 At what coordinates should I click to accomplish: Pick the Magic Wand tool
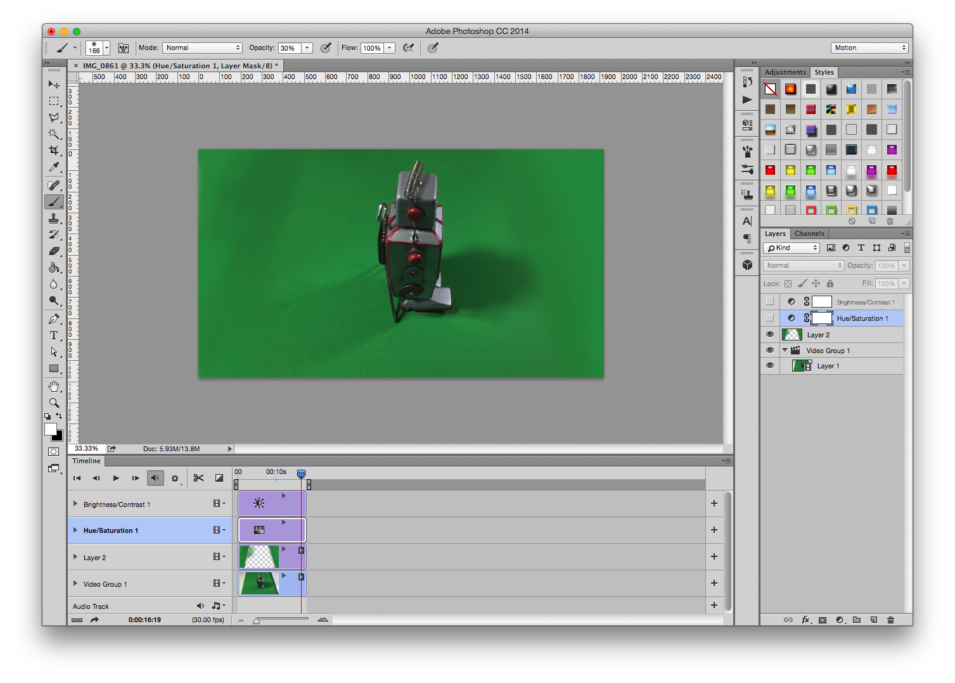pyautogui.click(x=54, y=134)
